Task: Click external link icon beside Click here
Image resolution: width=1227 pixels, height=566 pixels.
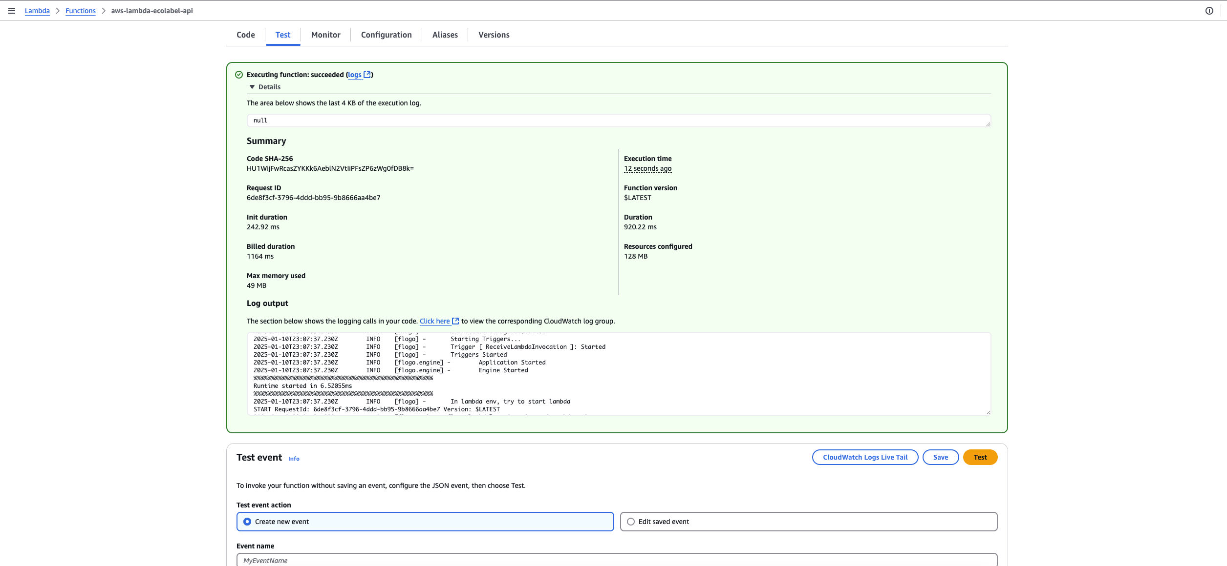Action: tap(455, 321)
